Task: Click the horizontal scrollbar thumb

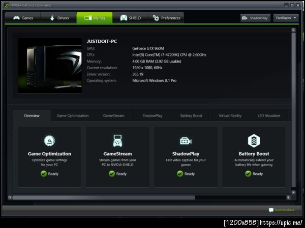Action: [x=104, y=197]
